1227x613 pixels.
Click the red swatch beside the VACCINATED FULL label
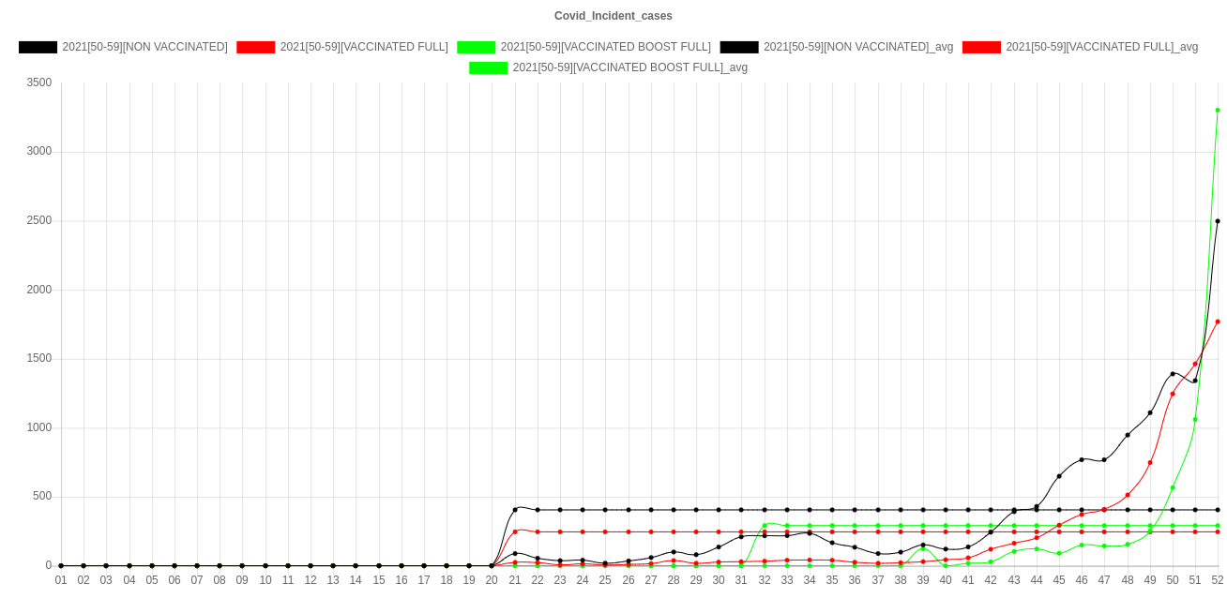(x=255, y=47)
